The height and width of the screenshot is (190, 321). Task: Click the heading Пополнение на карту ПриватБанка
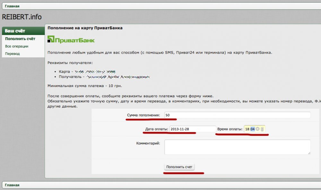pyautogui.click(x=85, y=28)
